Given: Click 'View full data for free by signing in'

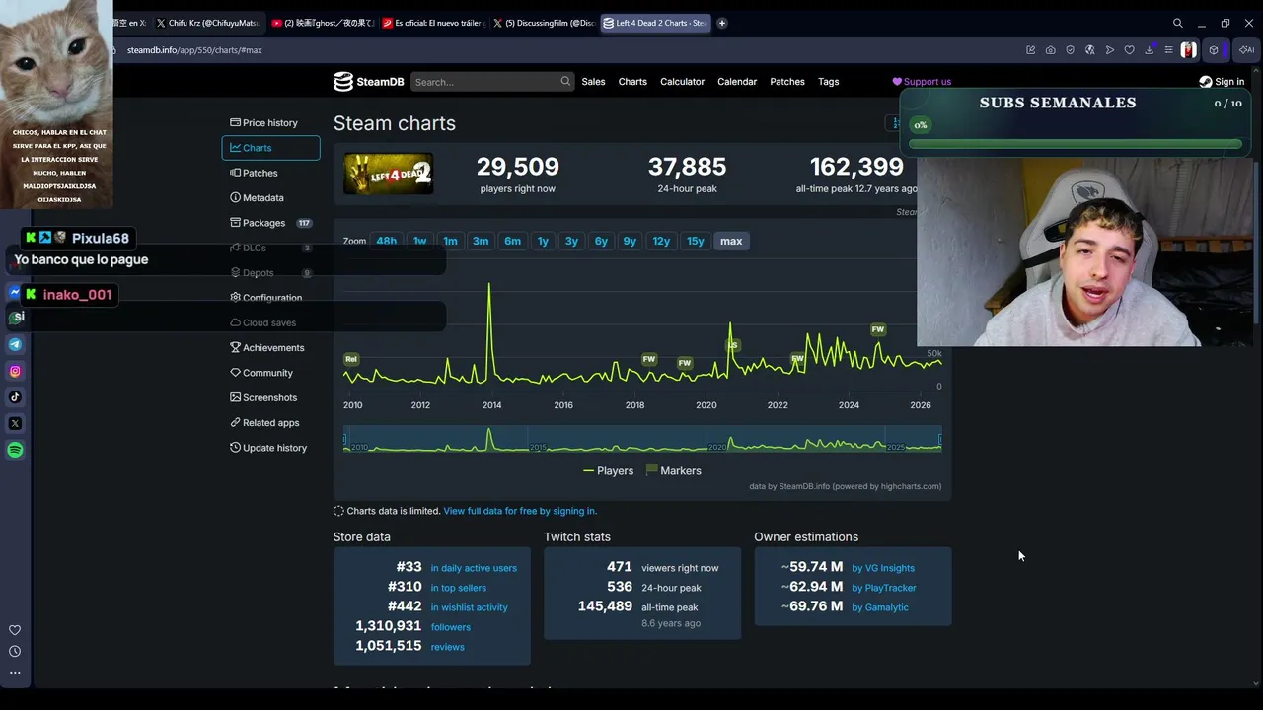Looking at the screenshot, I should pyautogui.click(x=520, y=511).
